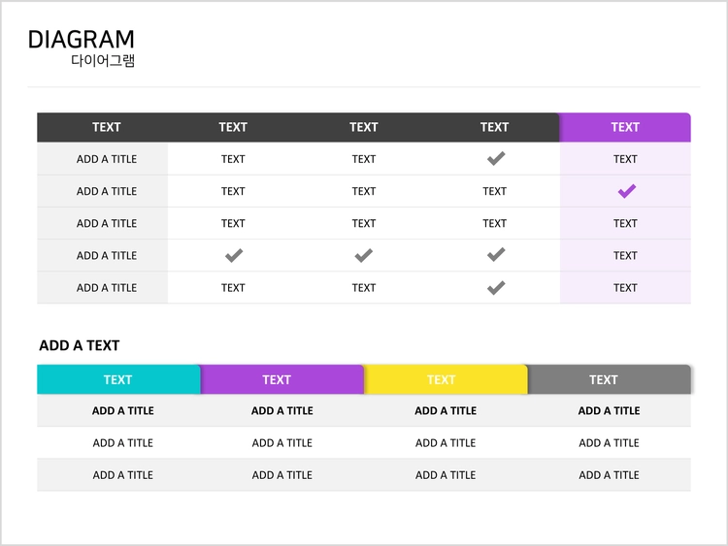Select the purple TEXT header of the top table
Viewport: 728px width, 546px height.
coord(625,127)
